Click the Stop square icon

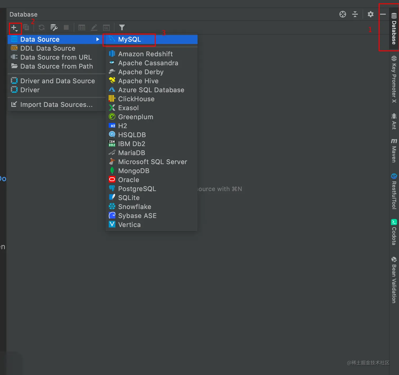click(66, 27)
